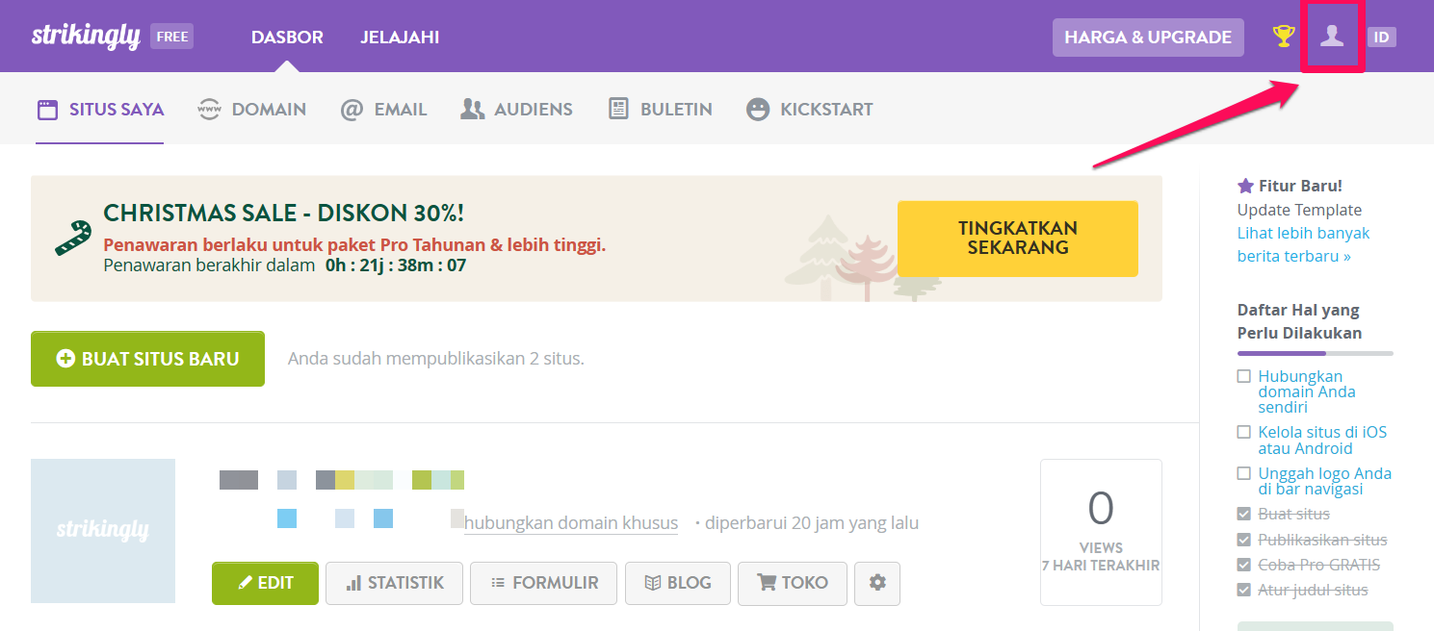Click the newsletter icon beside BULETIN

pos(619,109)
